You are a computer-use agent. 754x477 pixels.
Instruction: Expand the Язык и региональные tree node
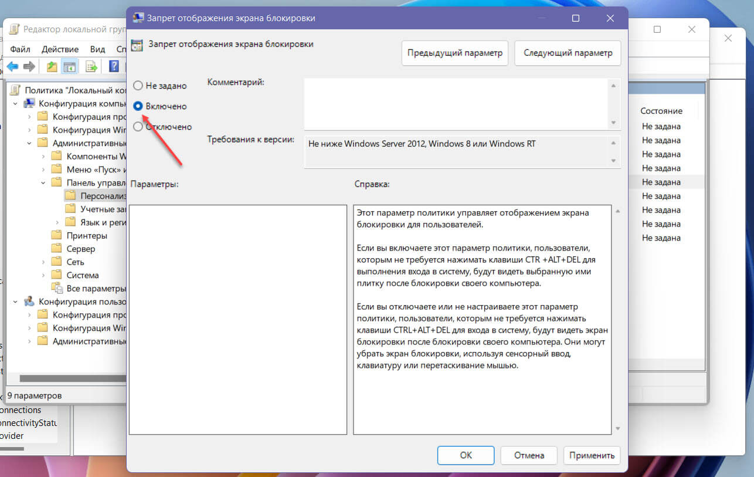[57, 222]
